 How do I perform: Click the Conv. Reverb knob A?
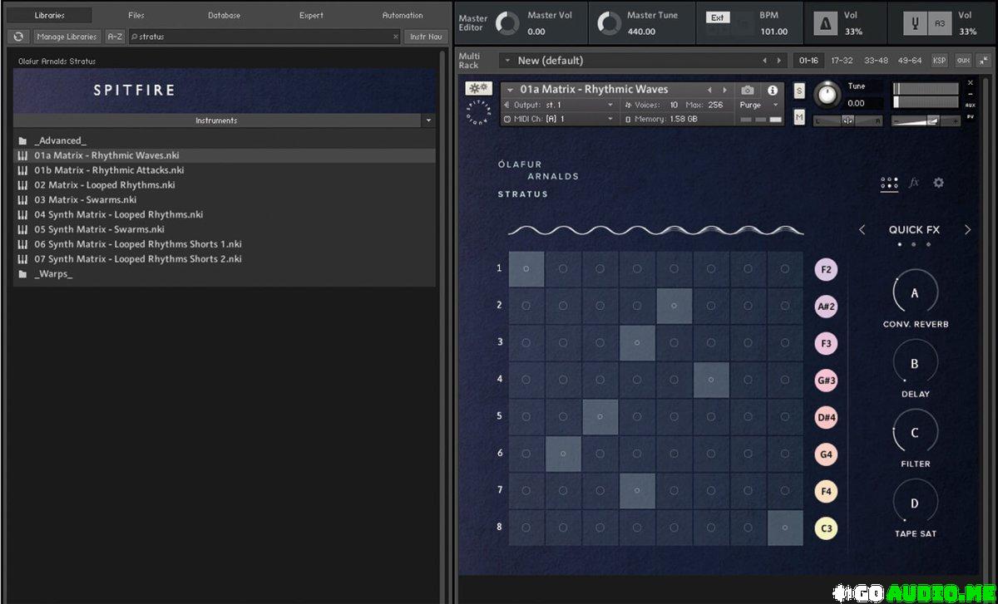tap(915, 293)
